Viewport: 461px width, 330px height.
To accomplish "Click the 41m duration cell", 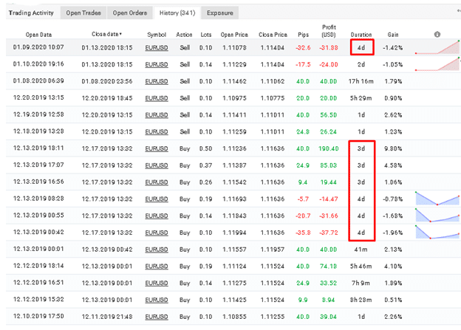I will (361, 250).
